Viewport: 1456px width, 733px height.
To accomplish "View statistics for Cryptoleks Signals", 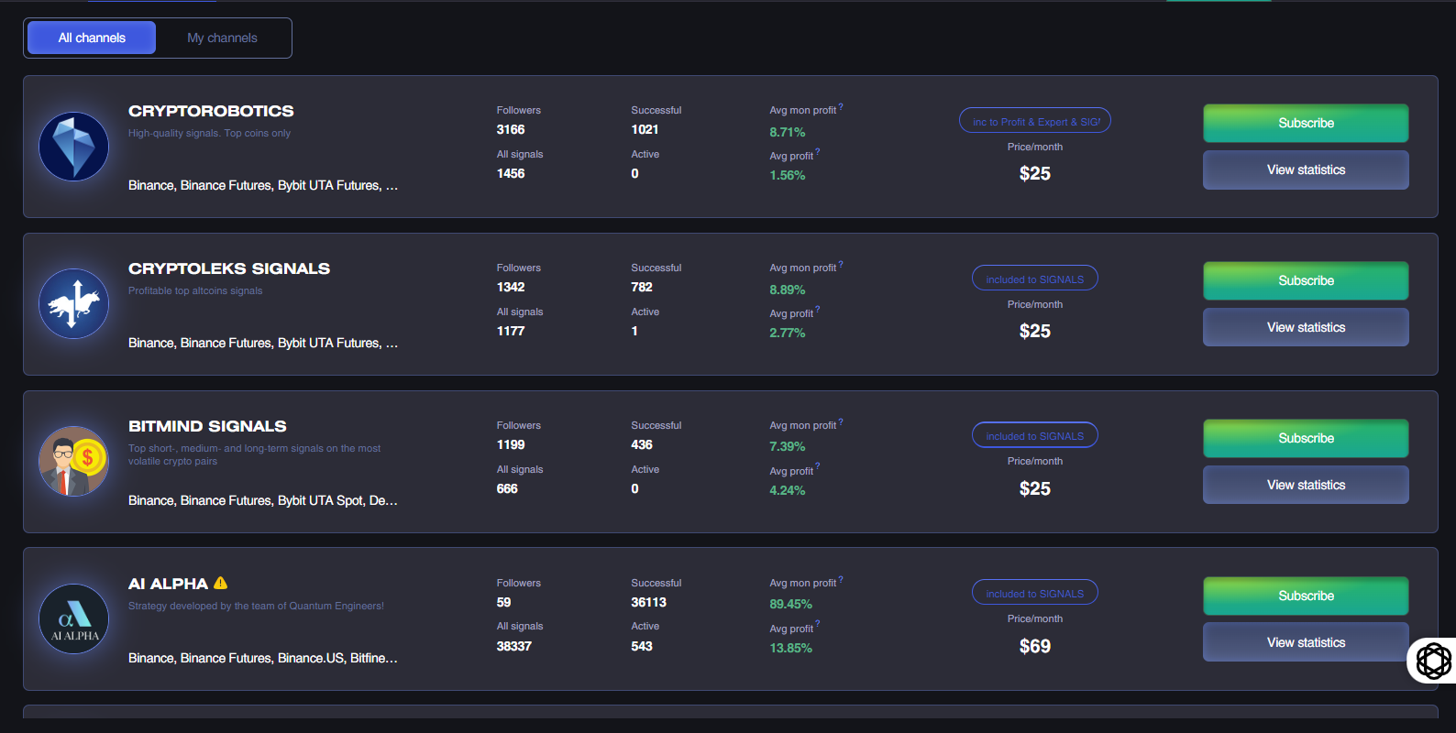I will click(1305, 327).
